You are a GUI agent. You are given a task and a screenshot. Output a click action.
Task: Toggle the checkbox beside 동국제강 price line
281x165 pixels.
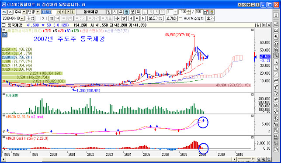point(3,25)
